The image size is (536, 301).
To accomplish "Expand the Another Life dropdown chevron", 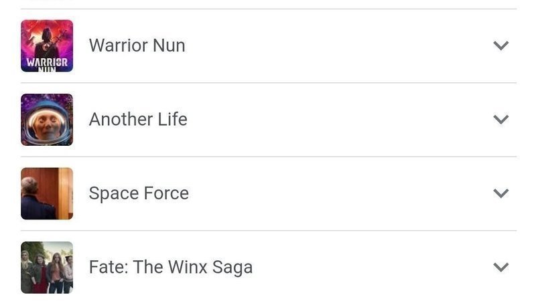I will 500,119.
